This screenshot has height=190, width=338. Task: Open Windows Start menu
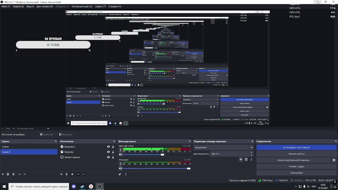tap(4, 187)
